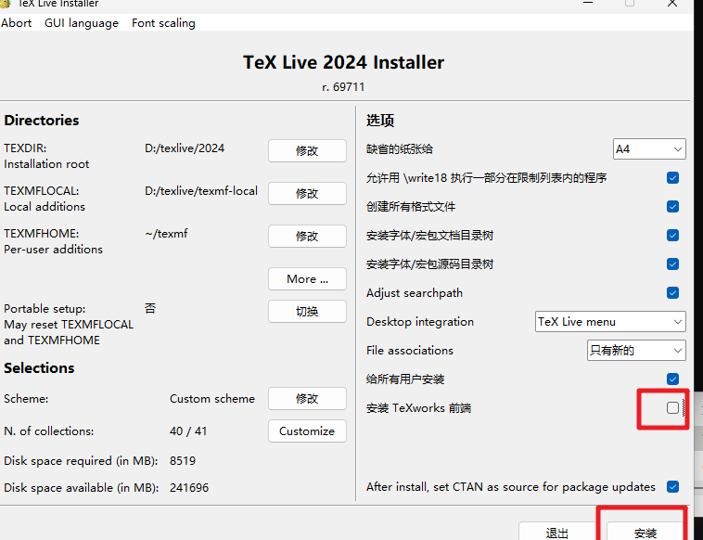703x540 pixels.
Task: Toggle 创建所有格式文件 checkbox
Action: coord(672,206)
